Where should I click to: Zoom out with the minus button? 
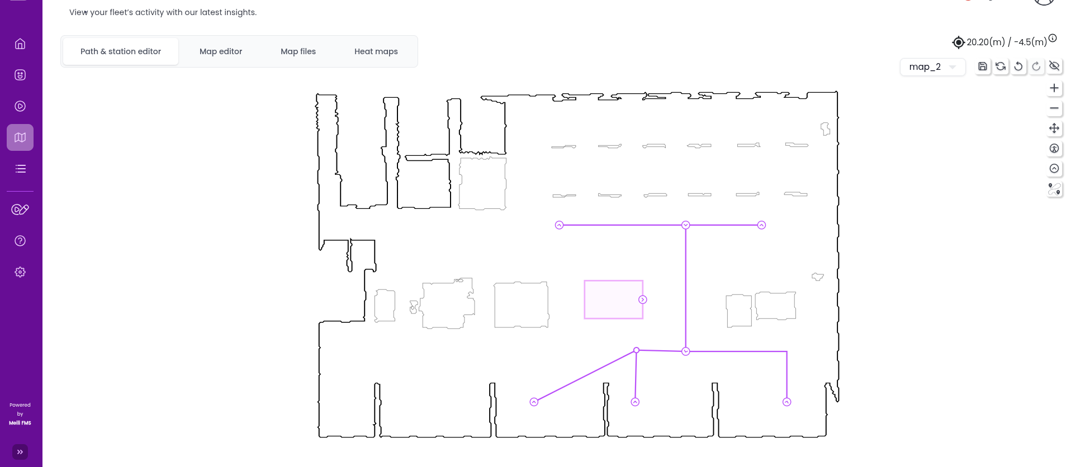tap(1054, 108)
